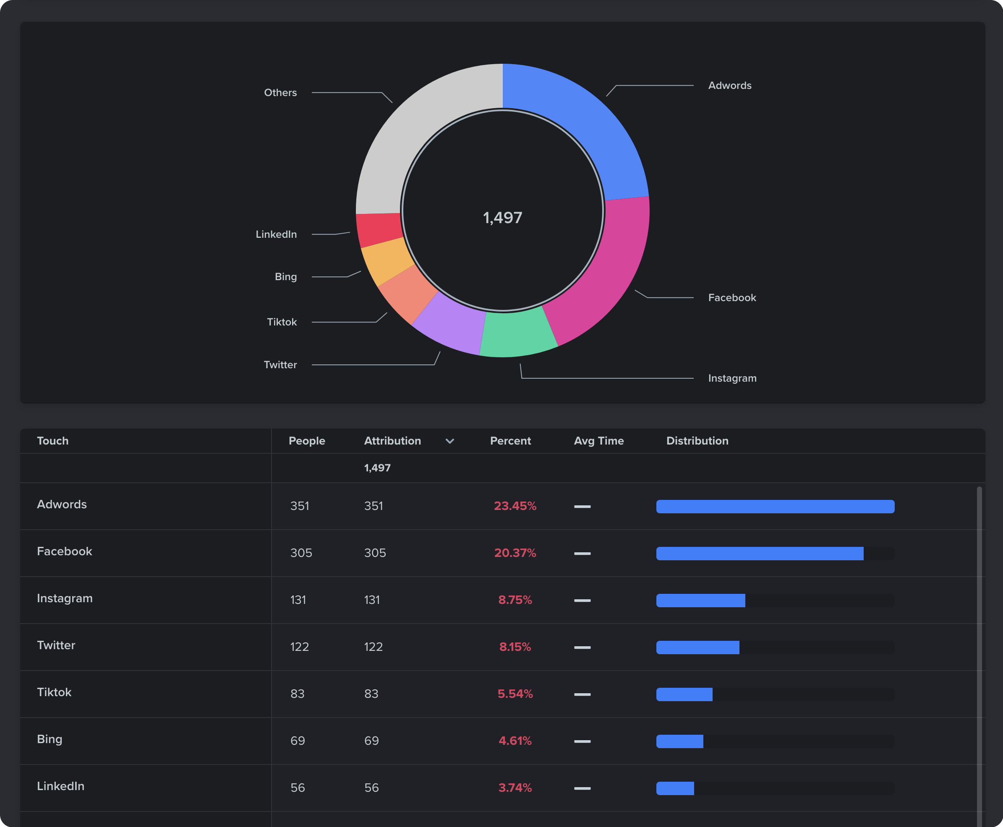The height and width of the screenshot is (827, 1003).
Task: Click the Adwords chart label
Action: [730, 86]
